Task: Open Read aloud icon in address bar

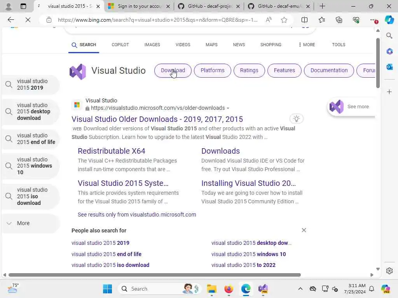Action: 269,20
